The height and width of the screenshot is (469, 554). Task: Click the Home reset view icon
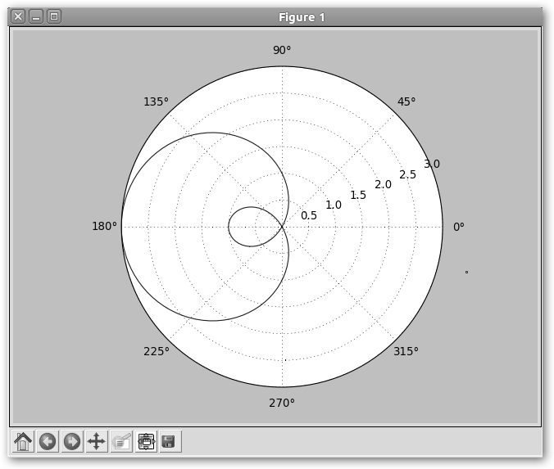[x=23, y=441]
